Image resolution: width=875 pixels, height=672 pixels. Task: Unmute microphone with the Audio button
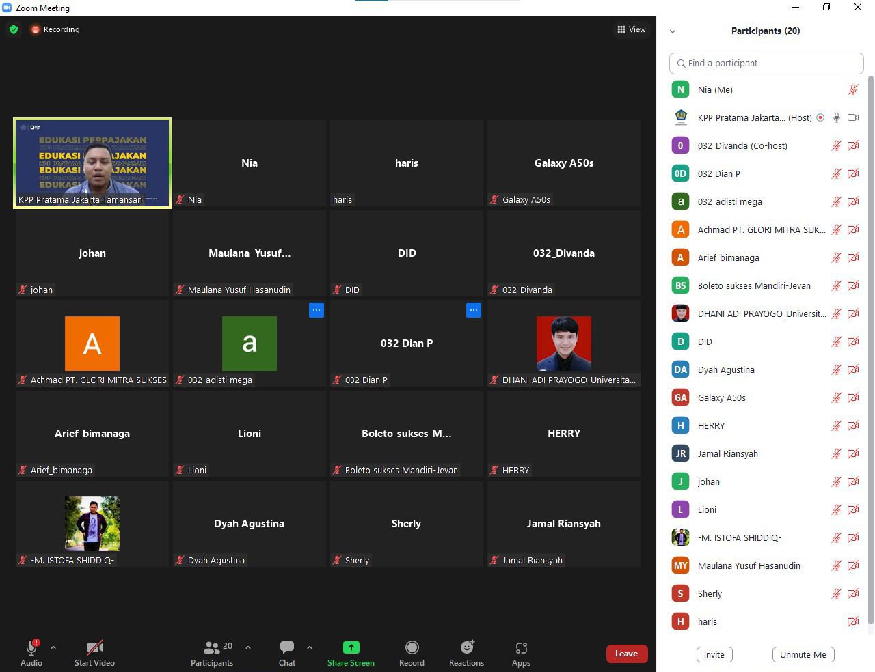click(x=31, y=647)
